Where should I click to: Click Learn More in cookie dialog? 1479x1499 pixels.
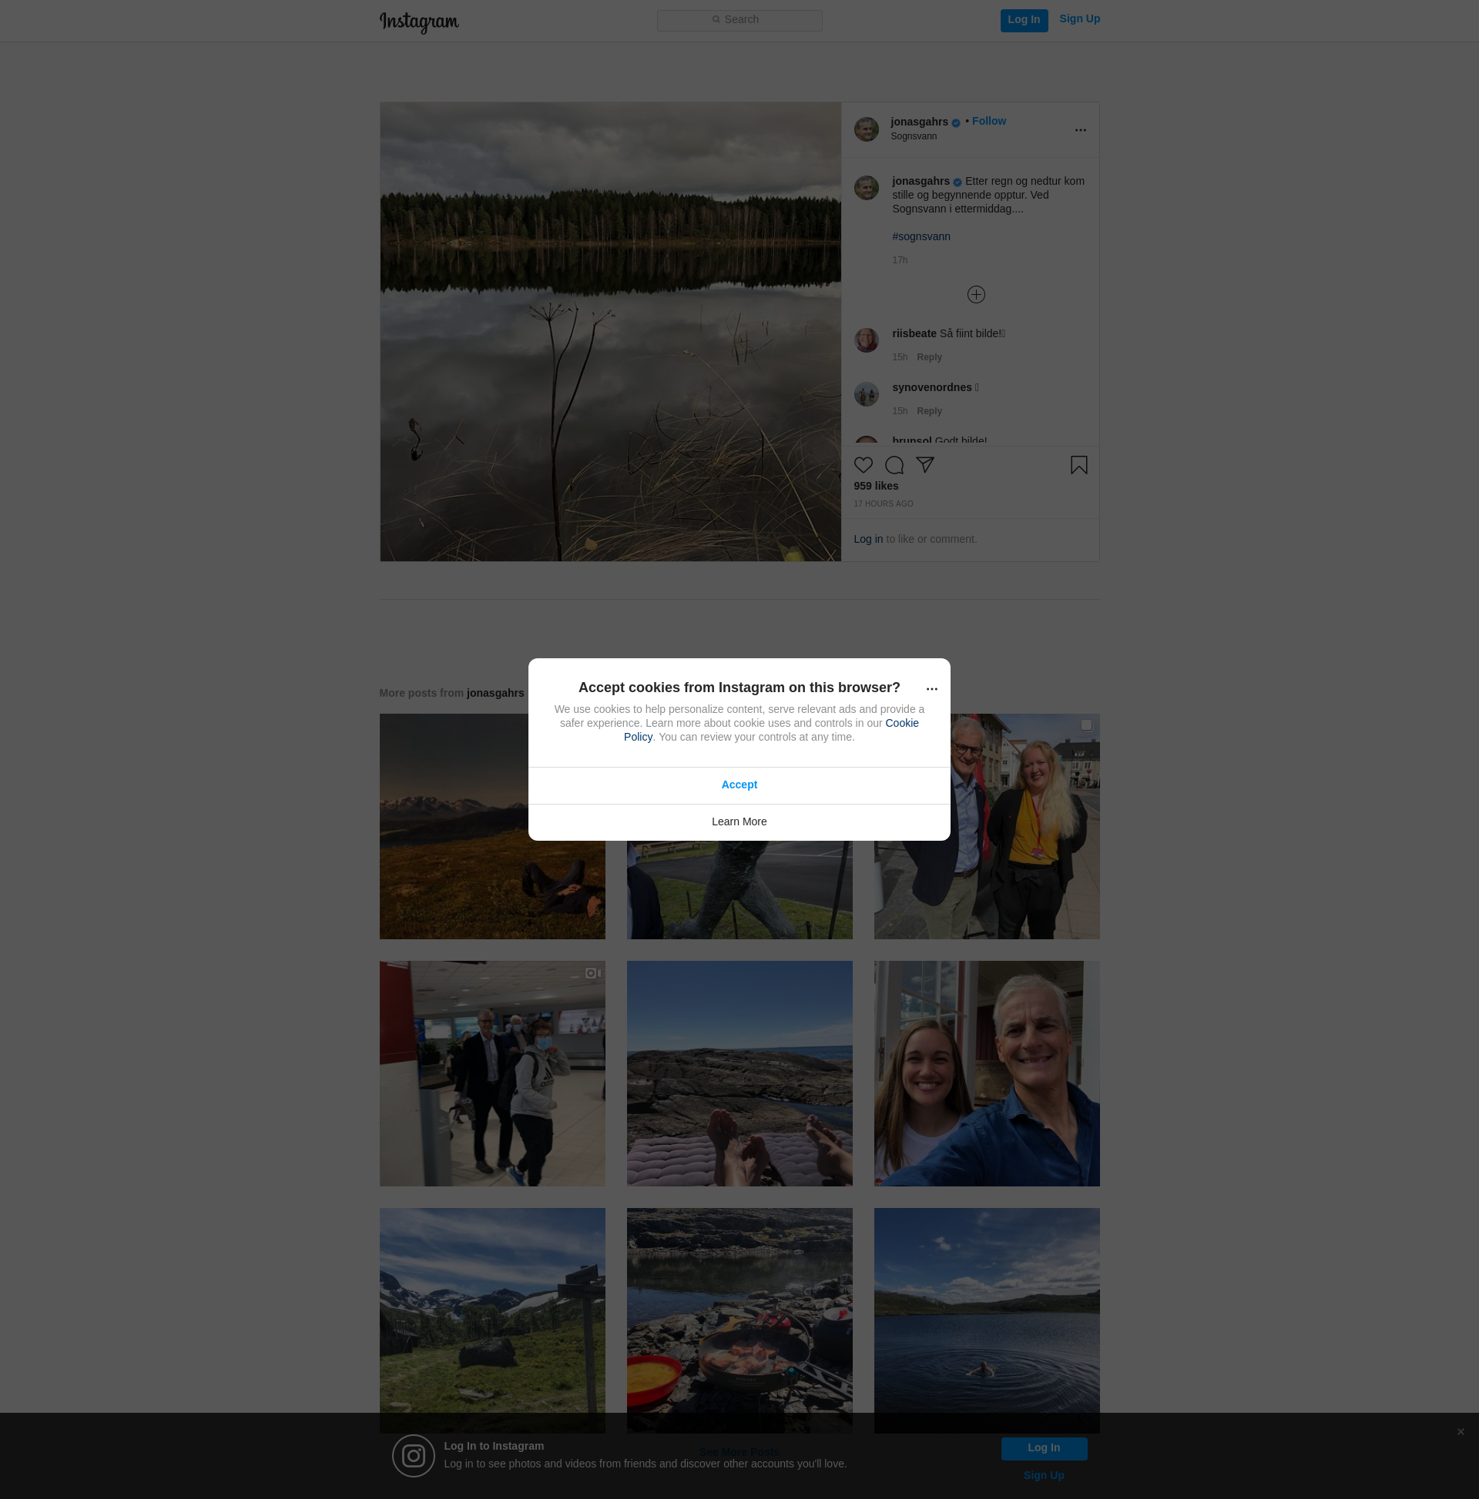pyautogui.click(x=739, y=821)
